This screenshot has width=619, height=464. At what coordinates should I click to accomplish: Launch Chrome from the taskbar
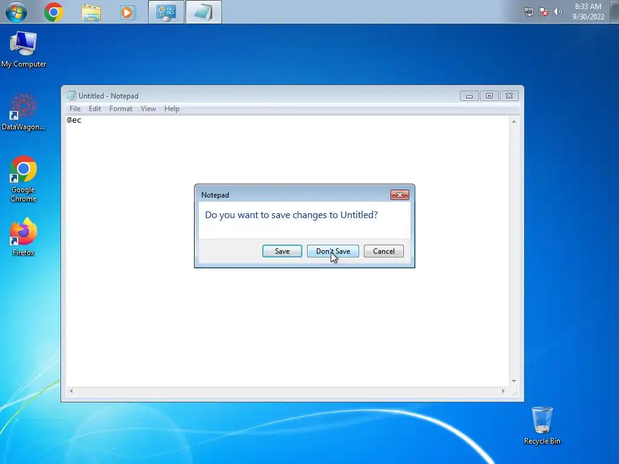coord(54,12)
